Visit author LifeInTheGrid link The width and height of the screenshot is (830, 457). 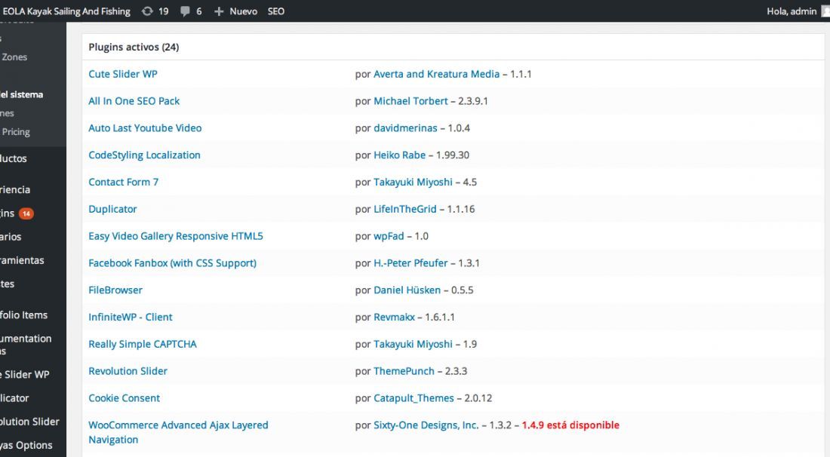405,209
